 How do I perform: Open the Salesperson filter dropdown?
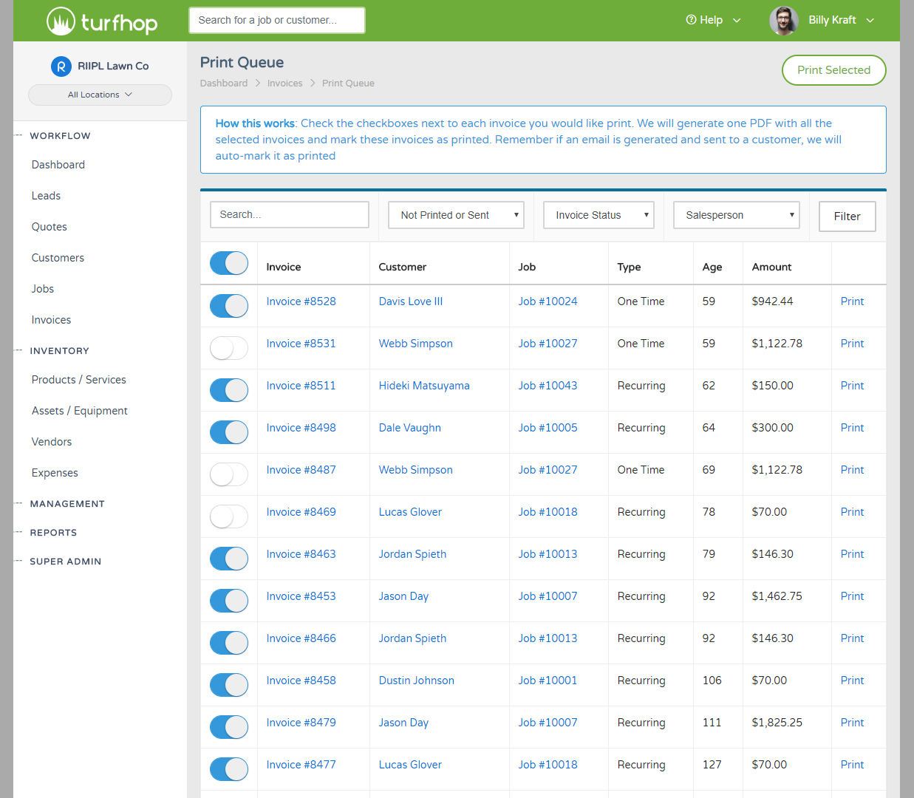point(736,215)
